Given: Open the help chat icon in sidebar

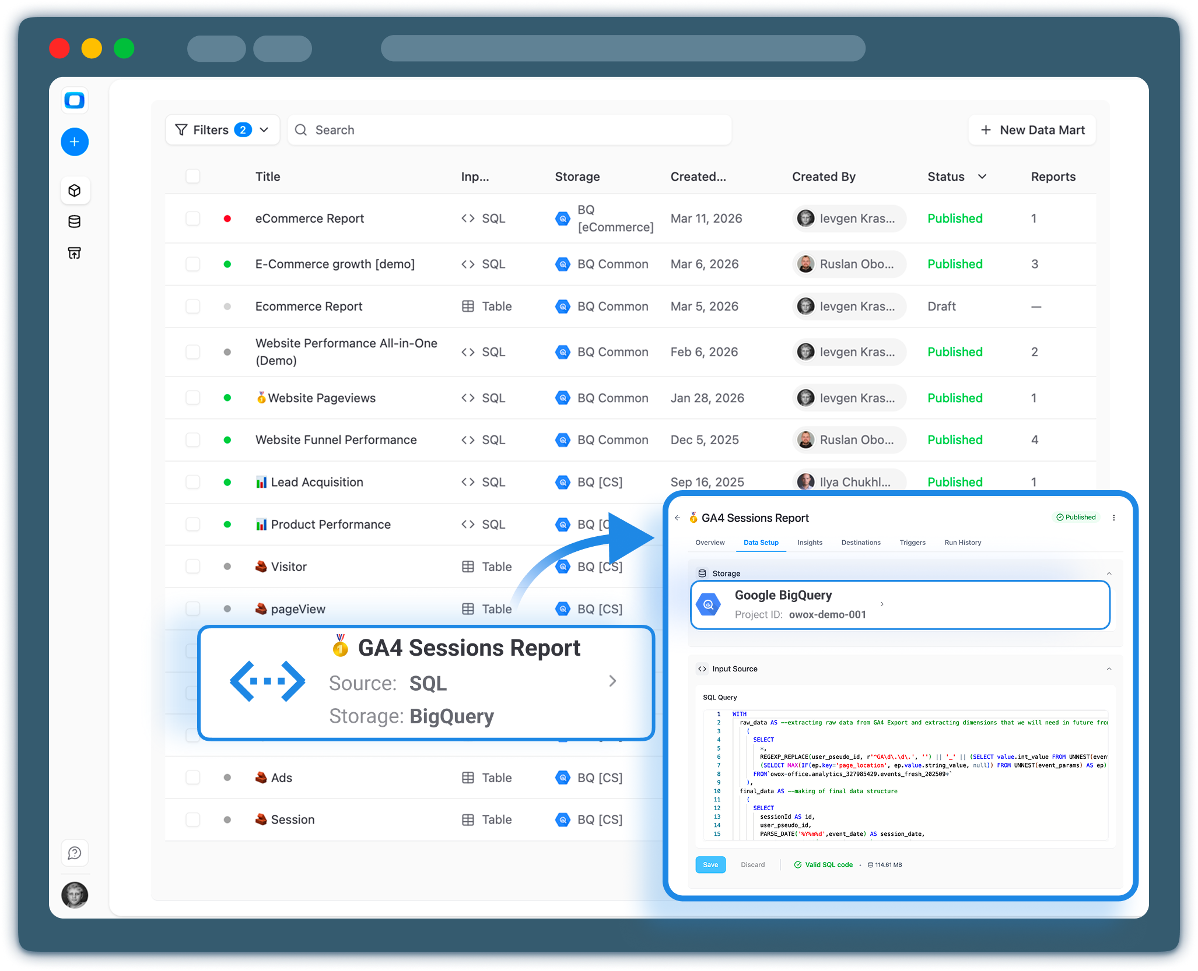Looking at the screenshot, I should pos(75,853).
